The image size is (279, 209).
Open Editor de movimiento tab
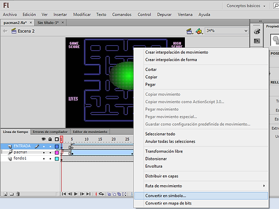(x=90, y=132)
